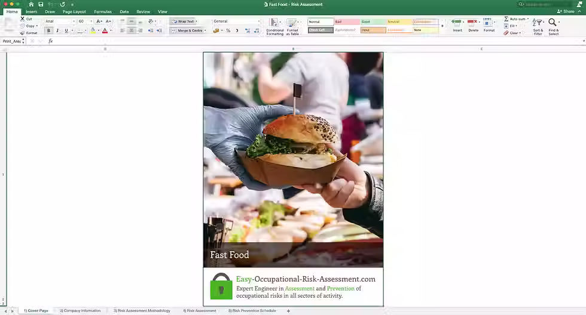Align text to the bottom of cell

tap(140, 21)
